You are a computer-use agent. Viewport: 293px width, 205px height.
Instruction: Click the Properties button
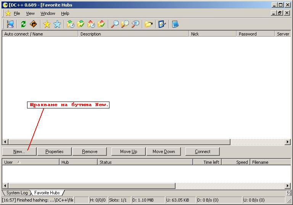click(55, 152)
